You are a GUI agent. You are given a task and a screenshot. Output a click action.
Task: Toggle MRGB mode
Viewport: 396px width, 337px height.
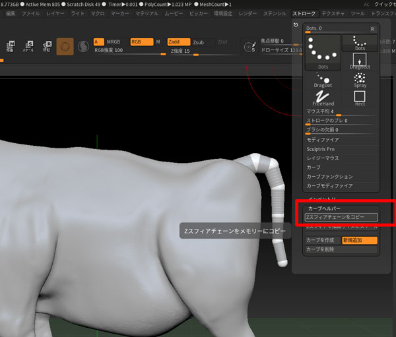click(114, 42)
